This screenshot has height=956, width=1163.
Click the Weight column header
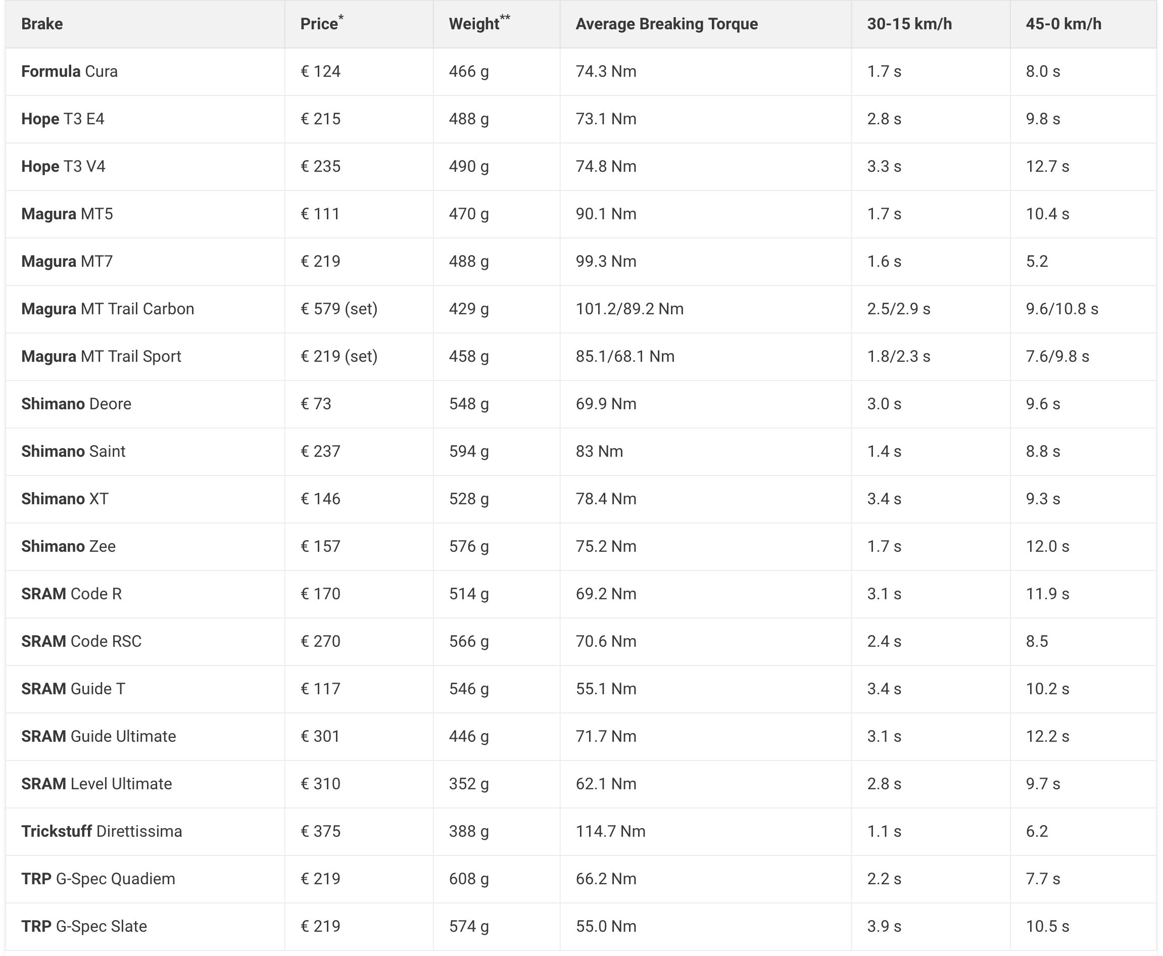tap(474, 24)
